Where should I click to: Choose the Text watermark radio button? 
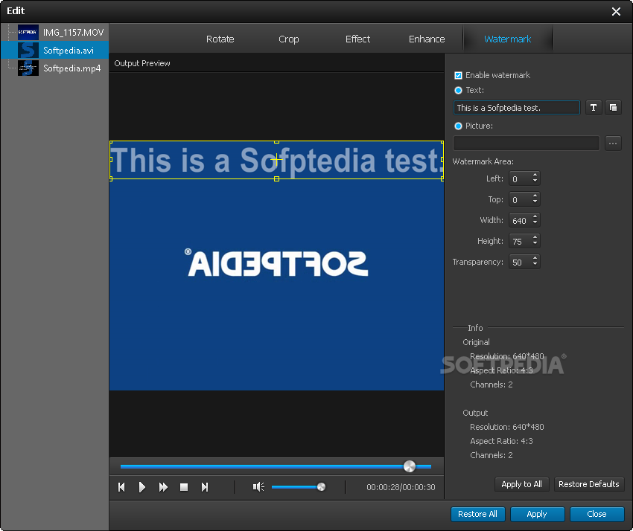tap(458, 90)
